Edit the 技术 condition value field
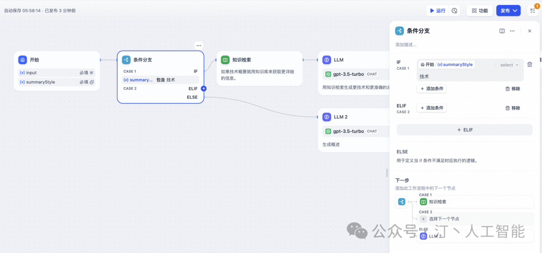Image resolution: width=542 pixels, height=253 pixels. tap(470, 76)
